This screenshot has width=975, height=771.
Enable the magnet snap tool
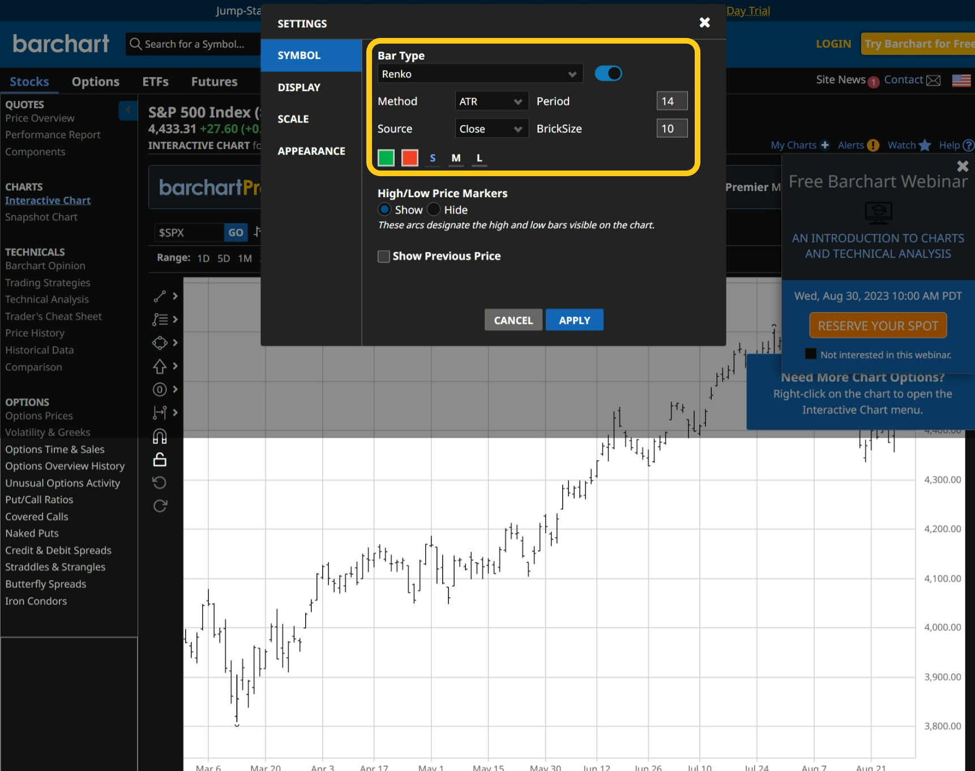(159, 436)
